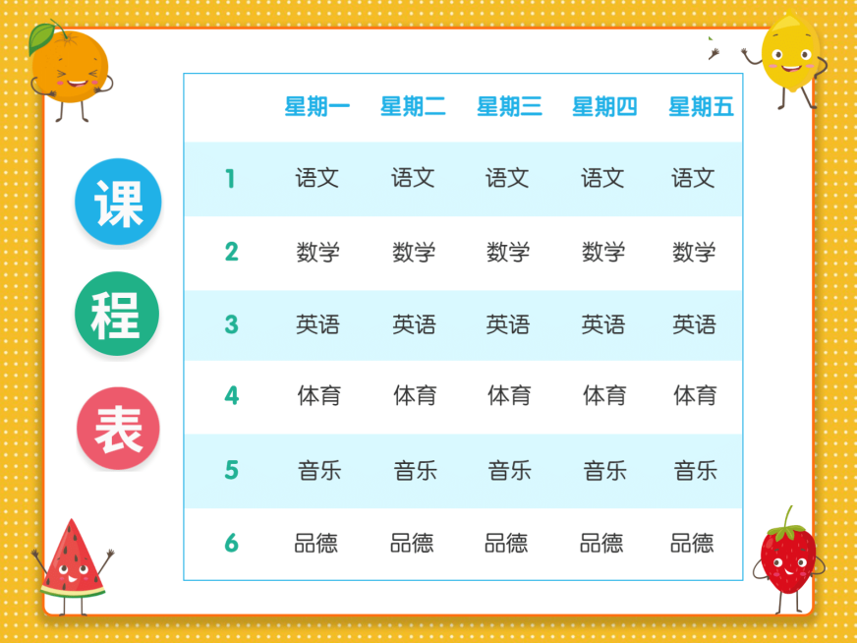Toggle the 星期三 column header
857x643 pixels.
click(507, 107)
